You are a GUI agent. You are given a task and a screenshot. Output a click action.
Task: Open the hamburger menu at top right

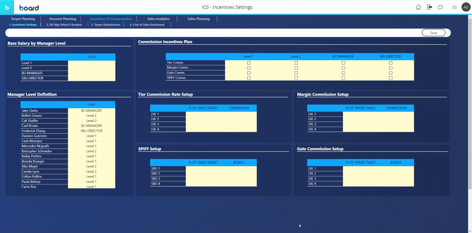tap(454, 7)
